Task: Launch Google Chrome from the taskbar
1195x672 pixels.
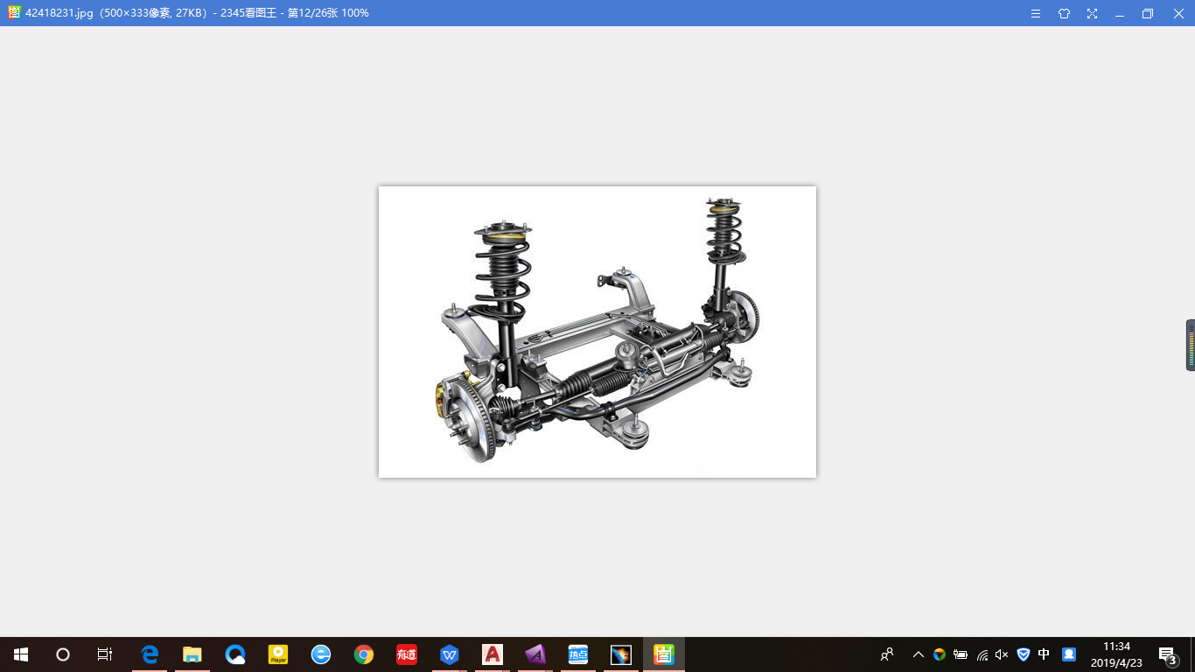Action: tap(364, 654)
